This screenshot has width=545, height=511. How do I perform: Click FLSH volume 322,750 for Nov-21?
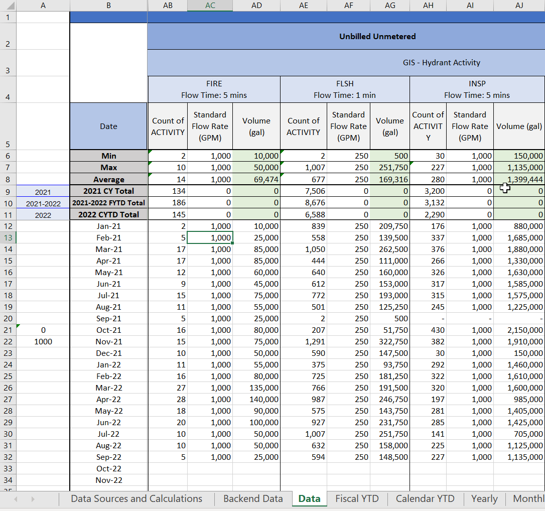tap(390, 342)
